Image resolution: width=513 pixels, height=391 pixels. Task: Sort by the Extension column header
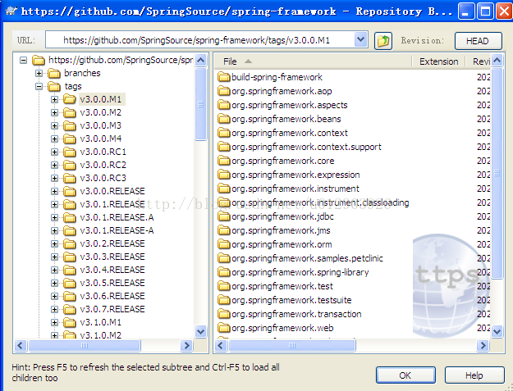pyautogui.click(x=438, y=61)
